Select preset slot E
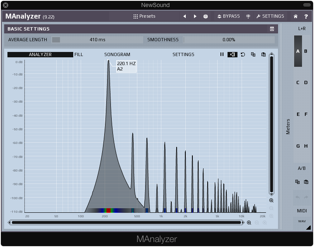The height and width of the screenshot is (247, 314). click(298, 114)
